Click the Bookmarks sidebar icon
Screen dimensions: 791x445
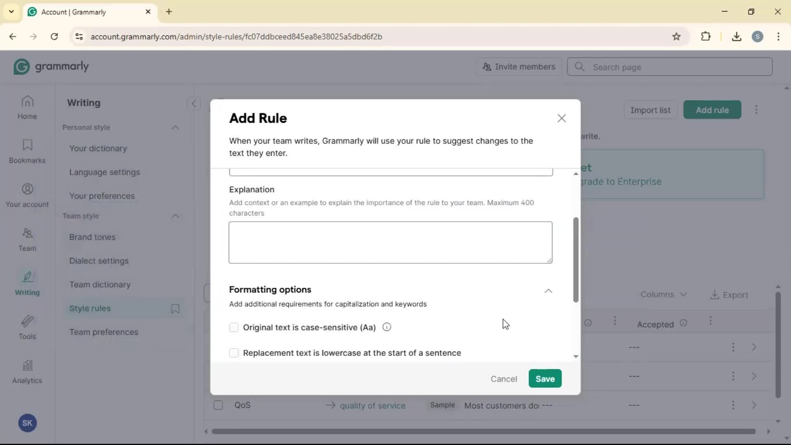tap(27, 151)
